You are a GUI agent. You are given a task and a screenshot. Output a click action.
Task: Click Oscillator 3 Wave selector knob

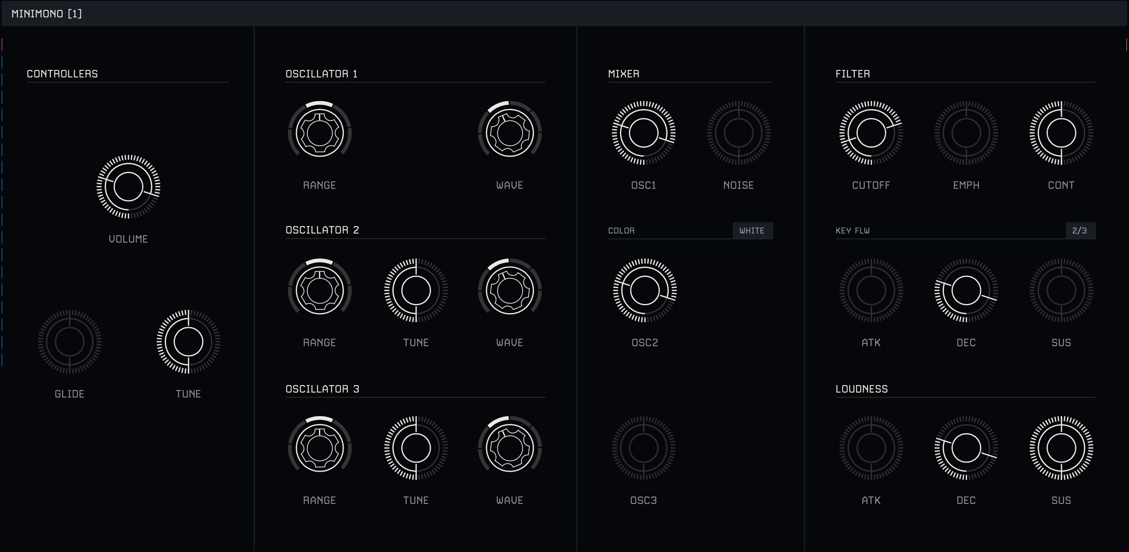[509, 448]
